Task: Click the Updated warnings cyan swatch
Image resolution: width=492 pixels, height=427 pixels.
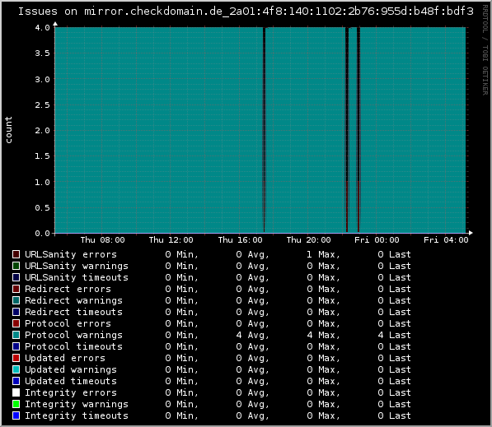Action: click(x=16, y=369)
